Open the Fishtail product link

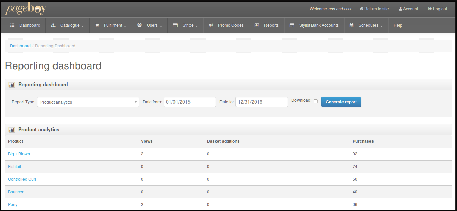15,167
